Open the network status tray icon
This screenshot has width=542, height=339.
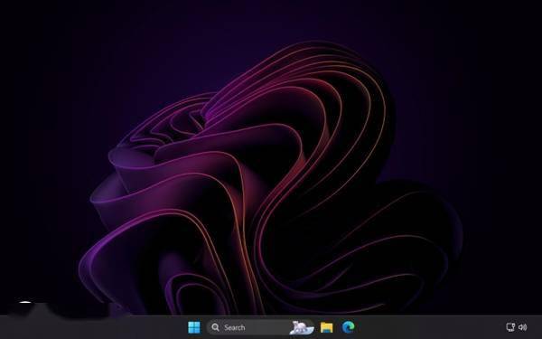pyautogui.click(x=510, y=327)
